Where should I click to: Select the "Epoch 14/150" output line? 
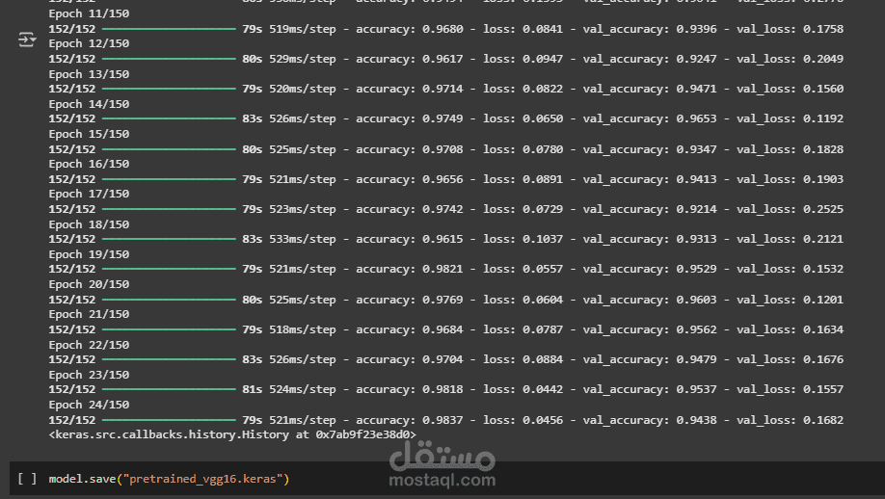pos(89,104)
